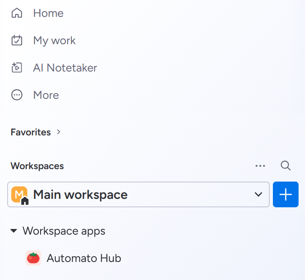
Task: Click the Workspace apps label
Action: click(64, 231)
